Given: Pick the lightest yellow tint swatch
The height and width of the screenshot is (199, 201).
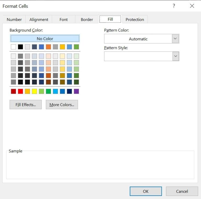Looking at the screenshot, I should pos(63,56).
